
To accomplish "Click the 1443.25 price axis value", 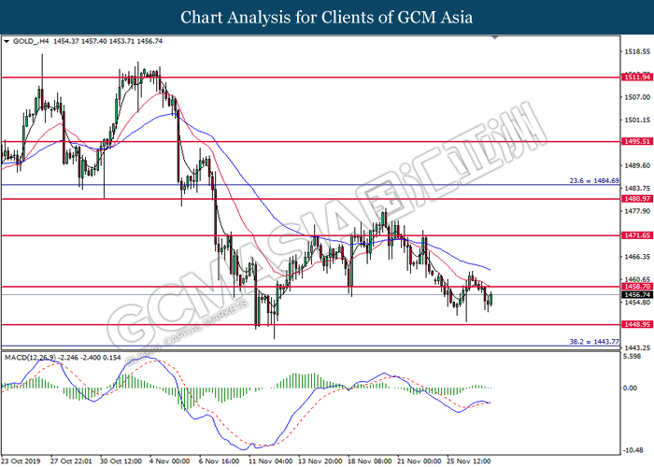I will point(637,347).
